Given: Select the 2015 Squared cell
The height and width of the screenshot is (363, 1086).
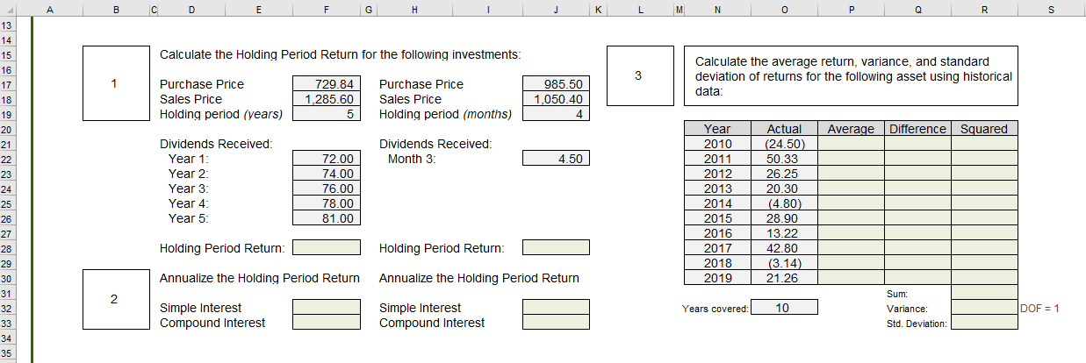Looking at the screenshot, I should tap(984, 218).
